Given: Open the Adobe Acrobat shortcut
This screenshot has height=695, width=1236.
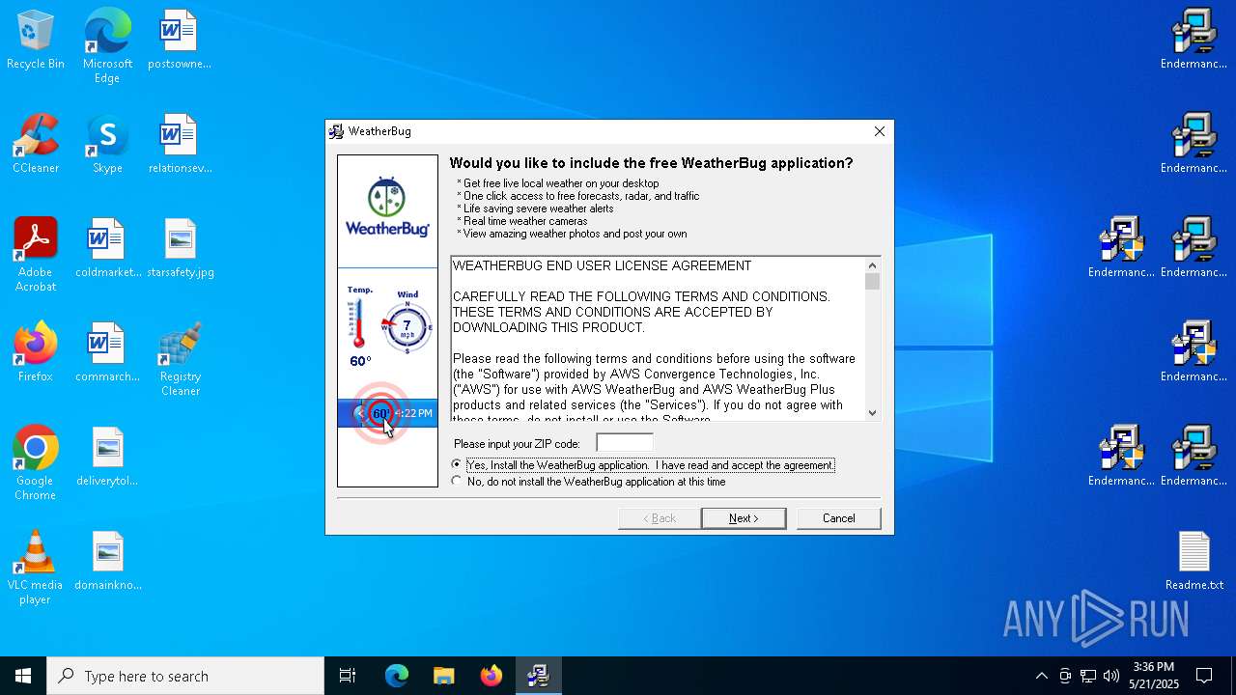Looking at the screenshot, I should 35,256.
